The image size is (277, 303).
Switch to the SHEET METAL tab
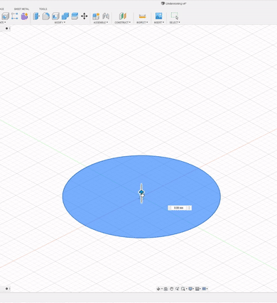(x=21, y=9)
